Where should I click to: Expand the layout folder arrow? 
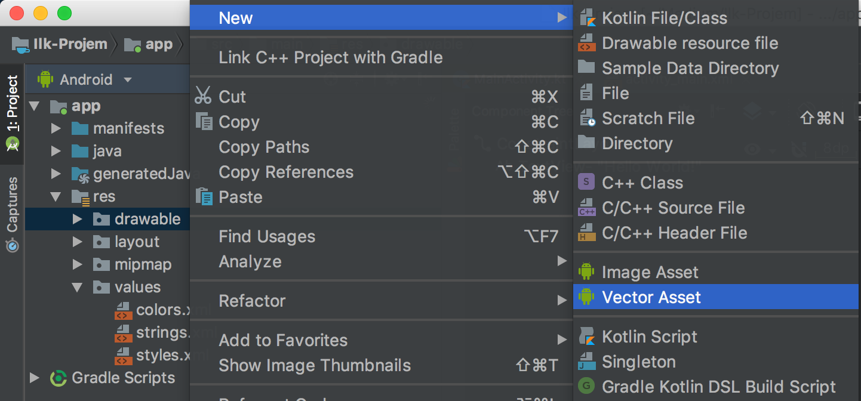click(x=78, y=242)
